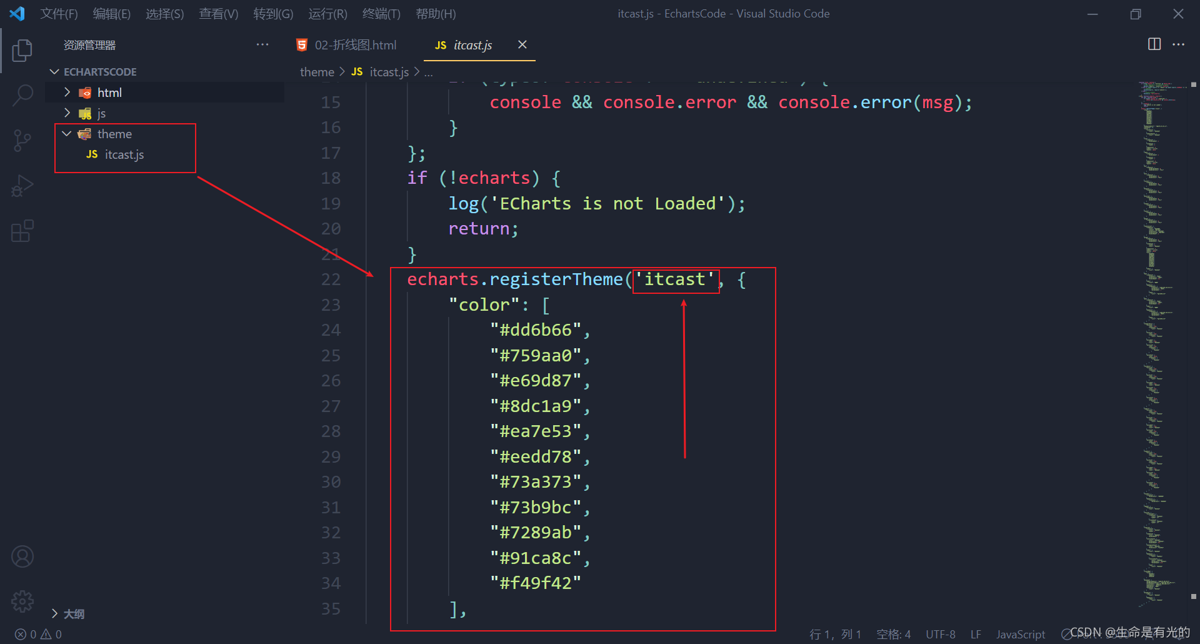Click the "#91ca8c" color string
This screenshot has height=644, width=1200.
pos(536,558)
